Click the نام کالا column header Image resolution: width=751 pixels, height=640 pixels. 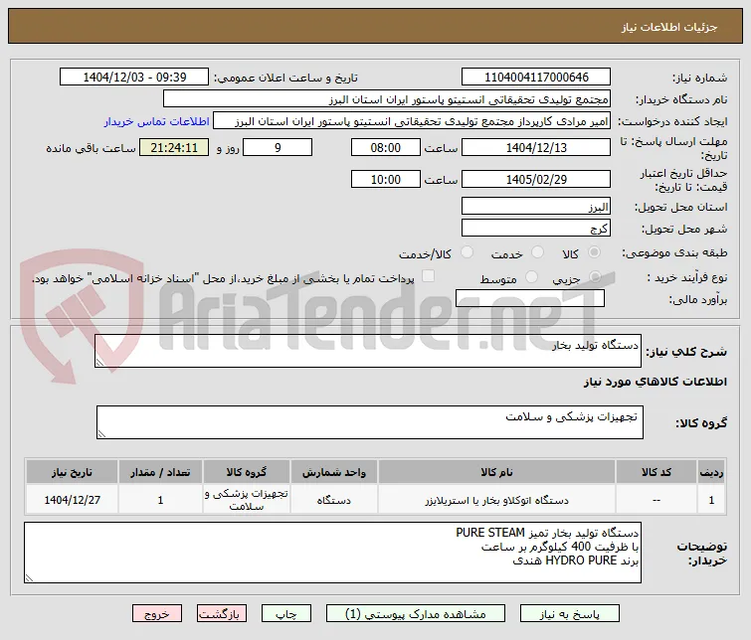496,472
